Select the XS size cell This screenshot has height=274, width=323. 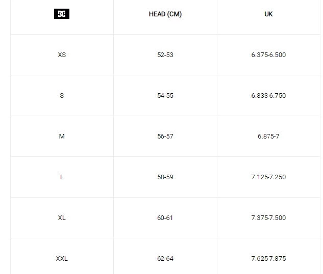(62, 55)
